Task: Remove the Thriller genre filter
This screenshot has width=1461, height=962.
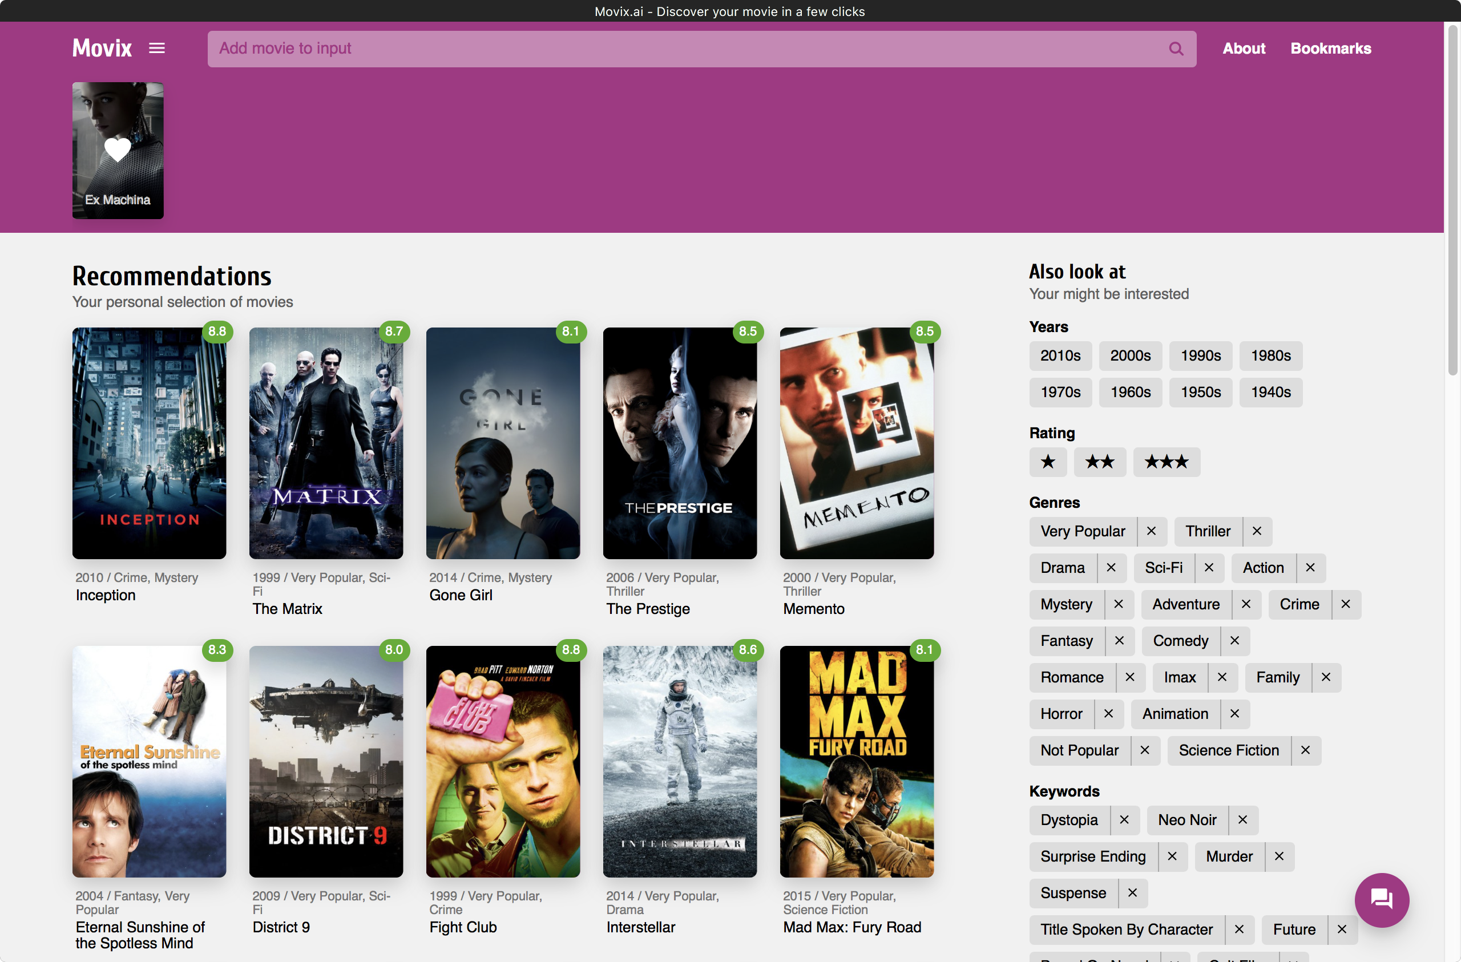Action: [1256, 531]
